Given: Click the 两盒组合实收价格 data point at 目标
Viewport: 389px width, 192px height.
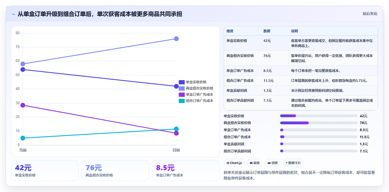Looking at the screenshot, I should (x=176, y=39).
